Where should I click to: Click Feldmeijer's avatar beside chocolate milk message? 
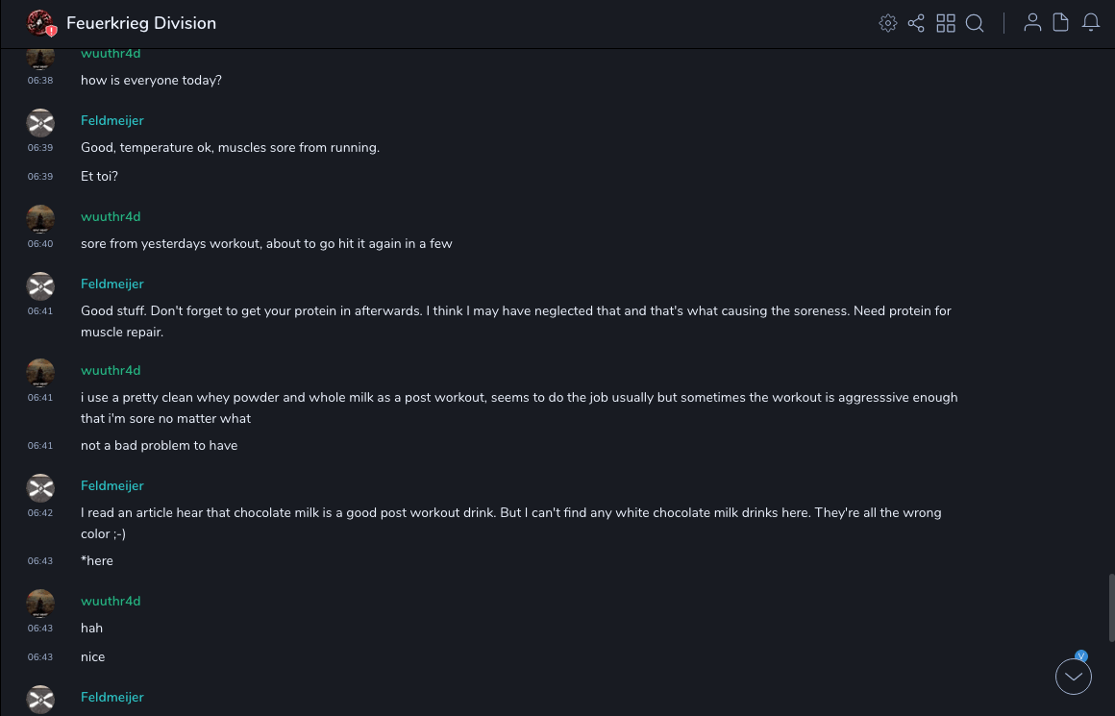[40, 488]
